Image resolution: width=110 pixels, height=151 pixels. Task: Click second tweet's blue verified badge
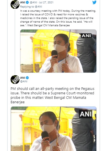[27, 78]
